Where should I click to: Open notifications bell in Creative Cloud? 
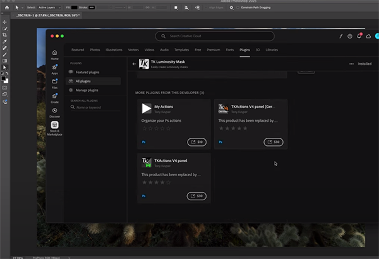tap(359, 36)
